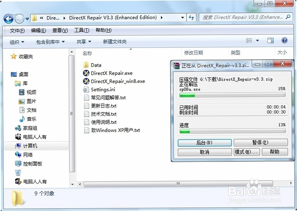This screenshot has width=297, height=211.
Task: Click 模式(M)... button in extraction dialog
Action: tap(247, 152)
